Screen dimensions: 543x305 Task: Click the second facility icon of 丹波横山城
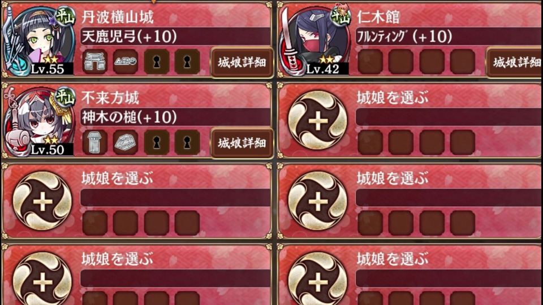[x=126, y=62]
